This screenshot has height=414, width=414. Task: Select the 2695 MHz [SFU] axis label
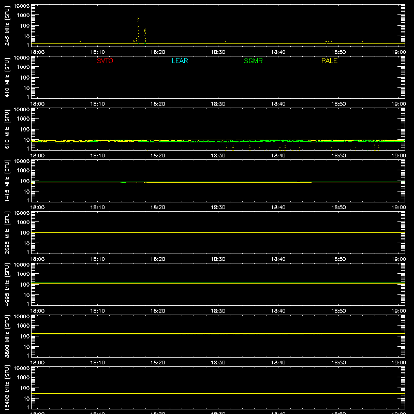[x=7, y=233]
